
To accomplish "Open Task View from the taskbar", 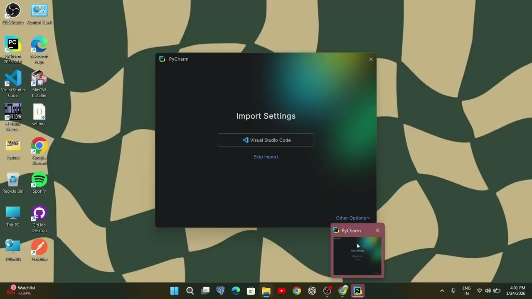I will 205,291.
